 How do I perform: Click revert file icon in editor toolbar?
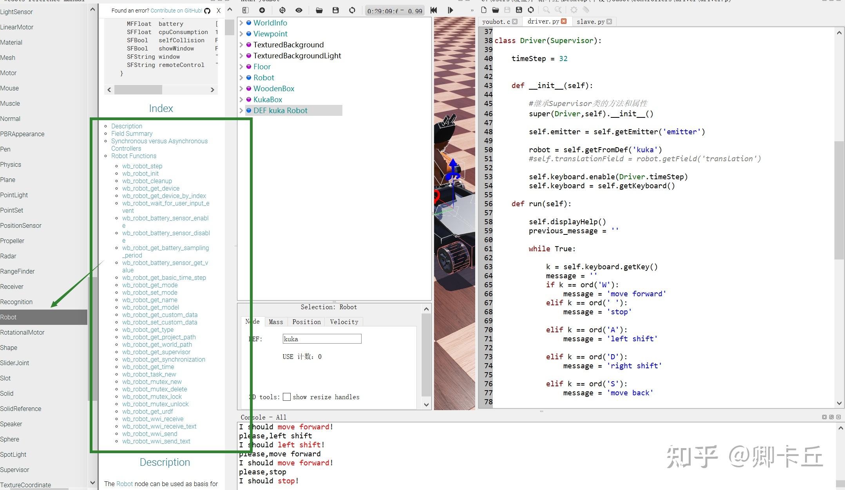pos(531,10)
